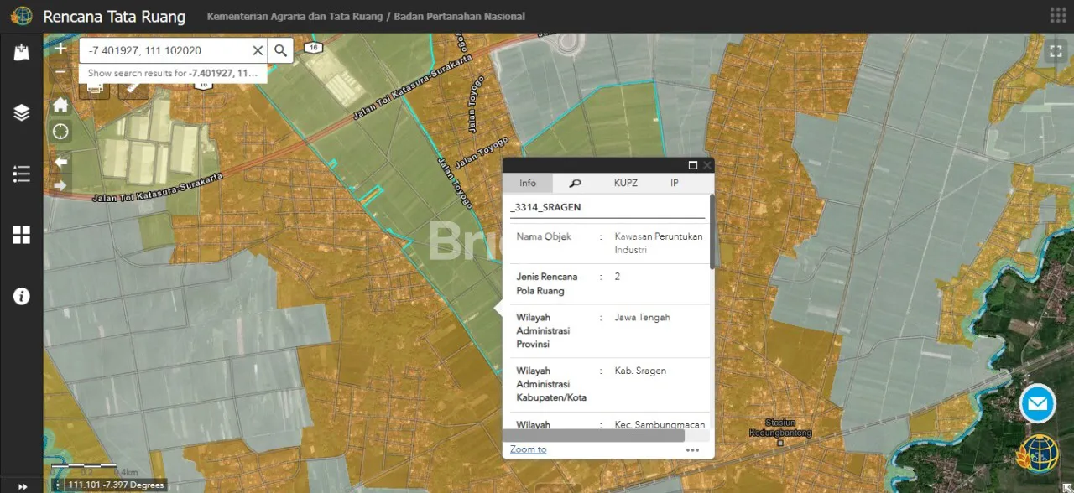Click the popup's vertical scrollbar
Image resolution: width=1074 pixels, height=493 pixels.
(x=712, y=235)
